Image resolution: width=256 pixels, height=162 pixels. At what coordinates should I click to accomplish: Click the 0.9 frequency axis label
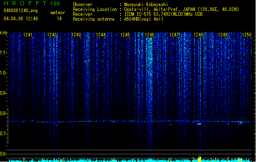coord(3,93)
